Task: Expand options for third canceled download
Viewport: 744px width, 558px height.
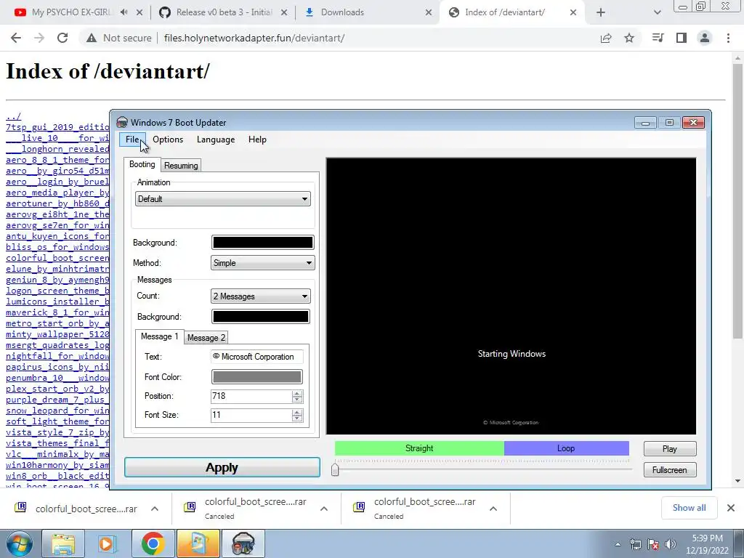Action: point(493,509)
